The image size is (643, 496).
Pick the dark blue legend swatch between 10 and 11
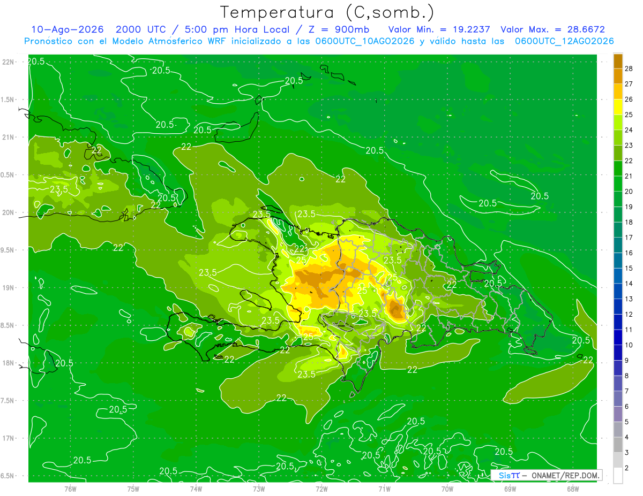[x=618, y=337]
